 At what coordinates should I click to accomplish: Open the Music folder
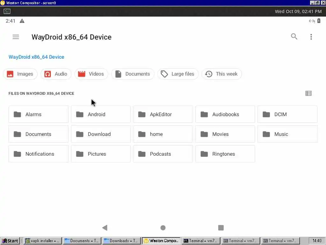click(287, 134)
